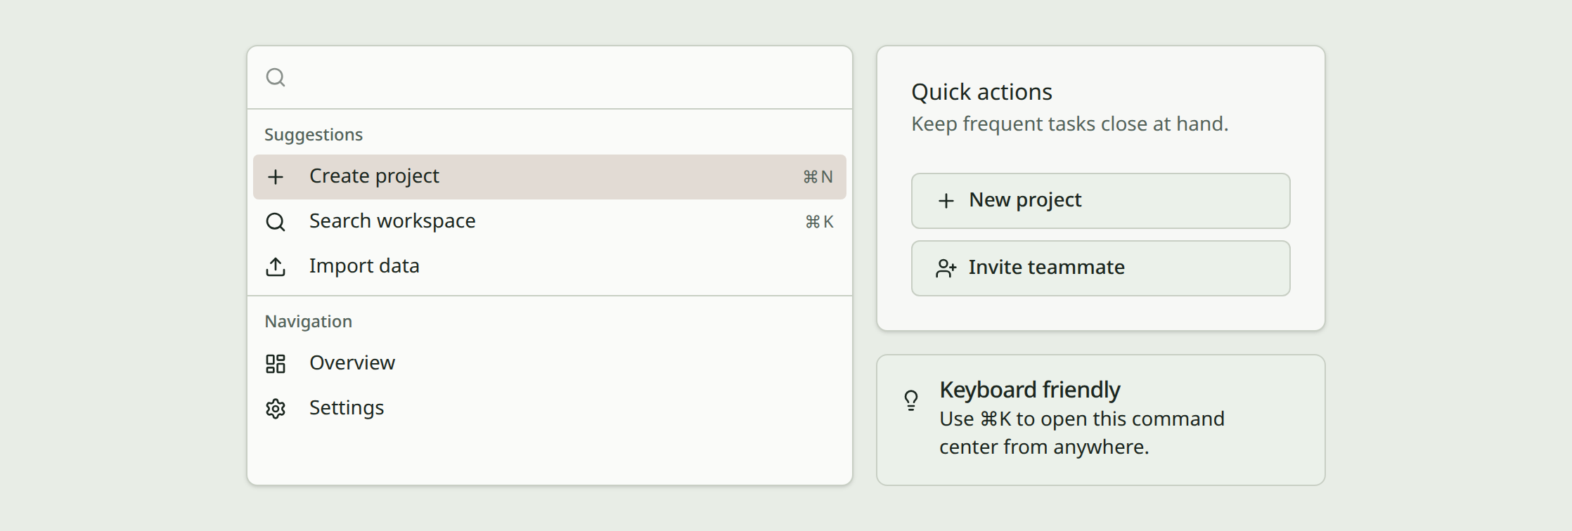Click the magnifier icon in the search field
Image resolution: width=1572 pixels, height=531 pixels.
(x=276, y=77)
